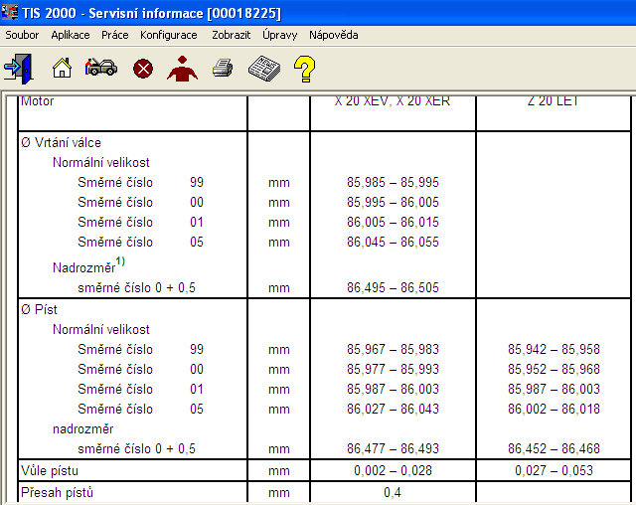Open the Zobrazit menu

[231, 35]
